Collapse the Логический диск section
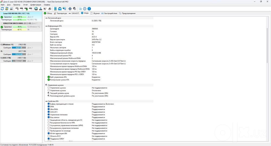Image resolution: width=271 pixels, height=146 pixels. coord(46,18)
